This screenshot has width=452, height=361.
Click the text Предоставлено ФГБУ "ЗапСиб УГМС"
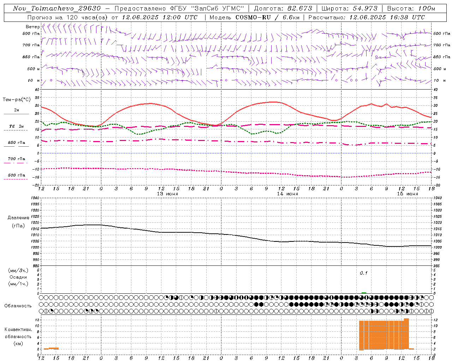pyautogui.click(x=179, y=8)
